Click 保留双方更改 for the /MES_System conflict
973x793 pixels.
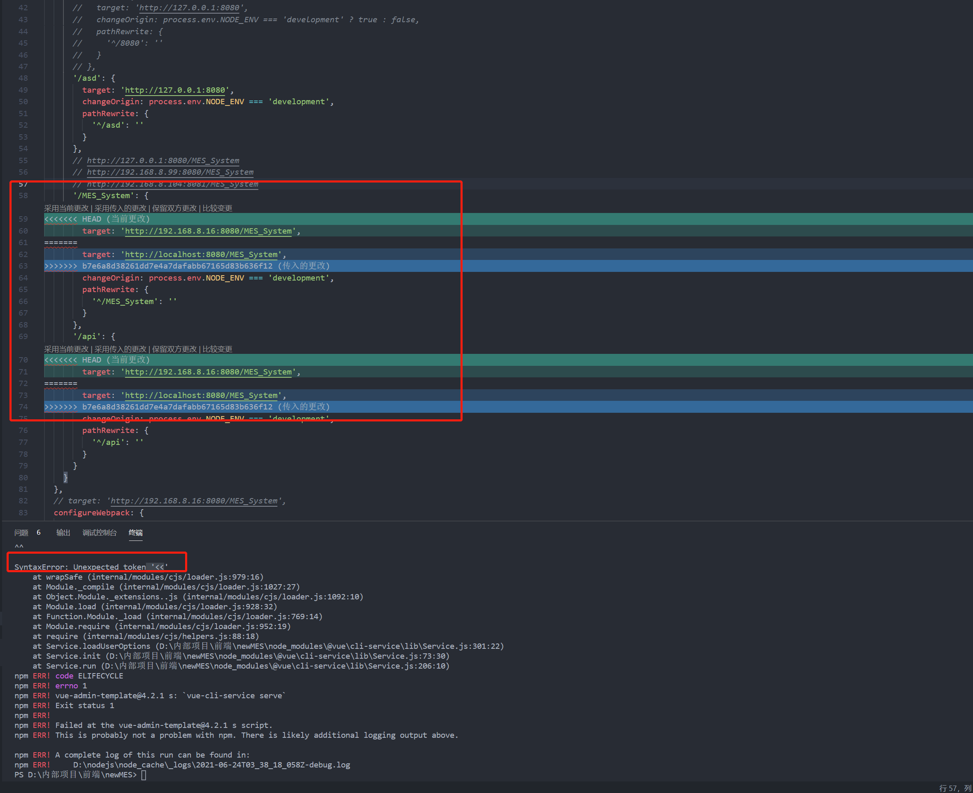[174, 208]
